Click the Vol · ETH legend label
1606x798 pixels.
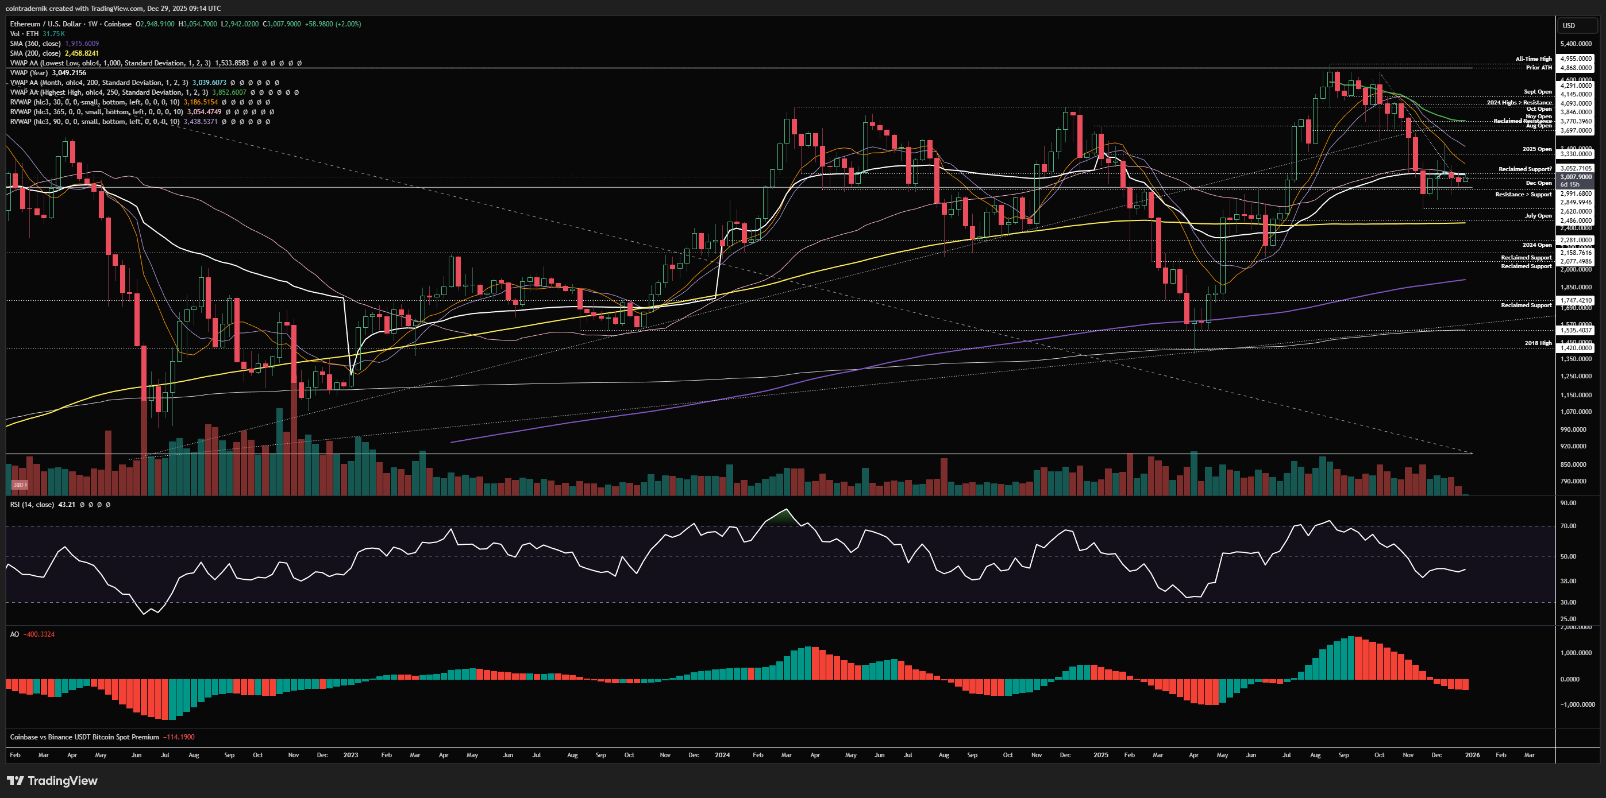click(x=24, y=34)
